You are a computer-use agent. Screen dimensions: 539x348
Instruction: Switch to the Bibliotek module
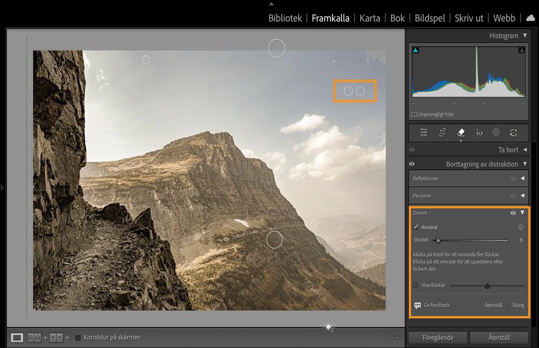tap(285, 18)
